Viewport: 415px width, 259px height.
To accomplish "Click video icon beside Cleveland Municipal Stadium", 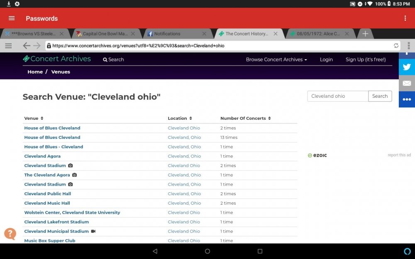I will (x=93, y=231).
